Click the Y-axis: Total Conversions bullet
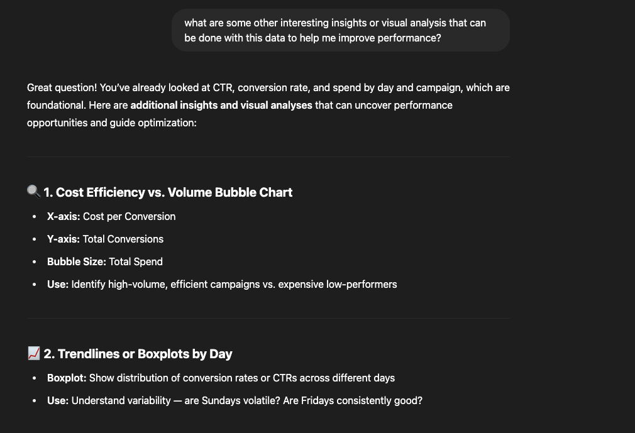 click(105, 239)
